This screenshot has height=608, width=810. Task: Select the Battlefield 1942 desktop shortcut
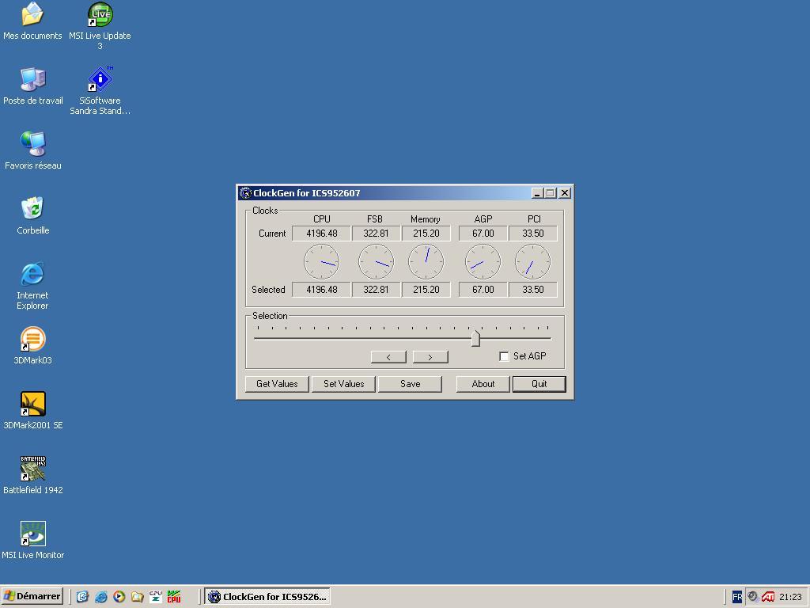click(x=33, y=469)
